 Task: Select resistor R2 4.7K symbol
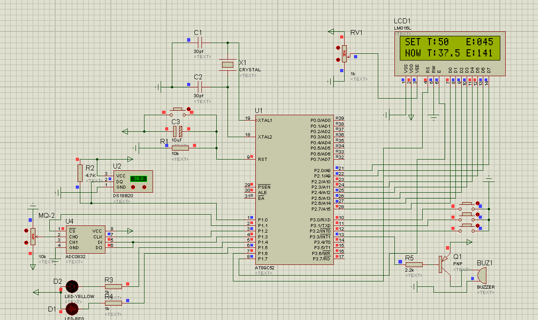[80, 173]
